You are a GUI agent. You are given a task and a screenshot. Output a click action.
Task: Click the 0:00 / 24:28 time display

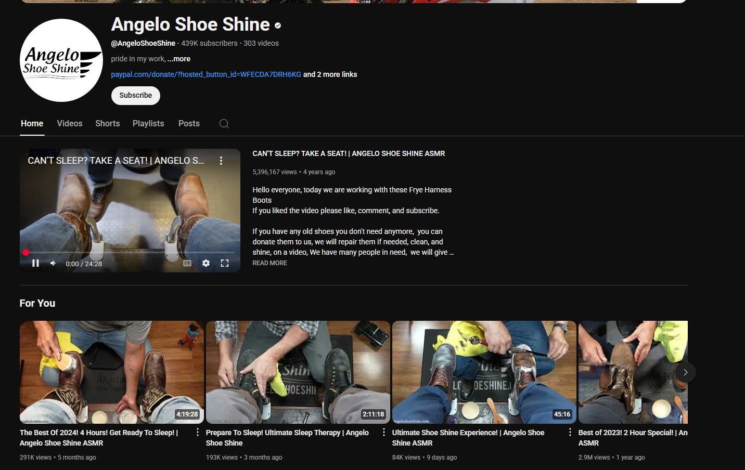[x=84, y=264]
